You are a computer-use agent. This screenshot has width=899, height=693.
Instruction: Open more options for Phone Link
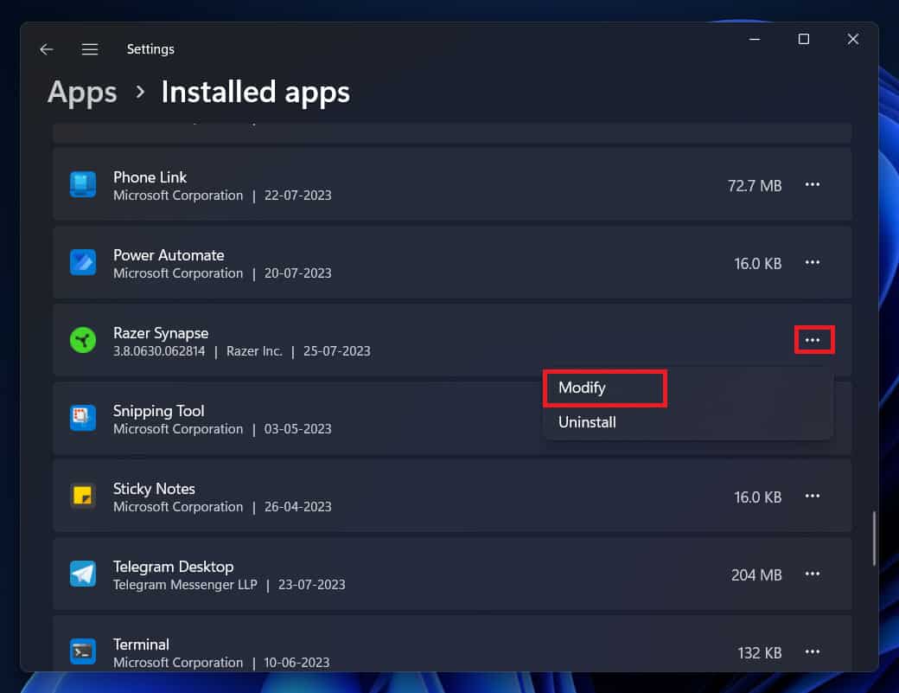click(x=813, y=185)
